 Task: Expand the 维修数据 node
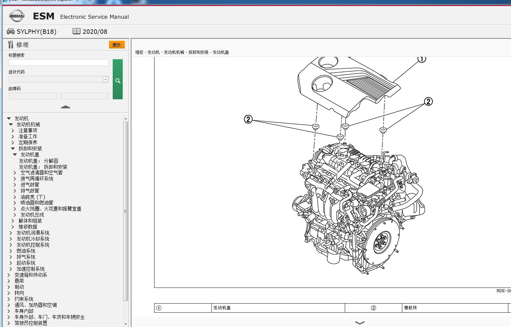(x=13, y=227)
